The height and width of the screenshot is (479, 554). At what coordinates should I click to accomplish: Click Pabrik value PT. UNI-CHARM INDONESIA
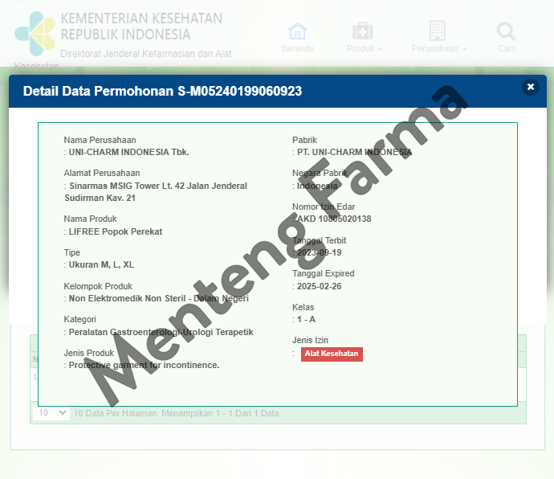(x=354, y=152)
